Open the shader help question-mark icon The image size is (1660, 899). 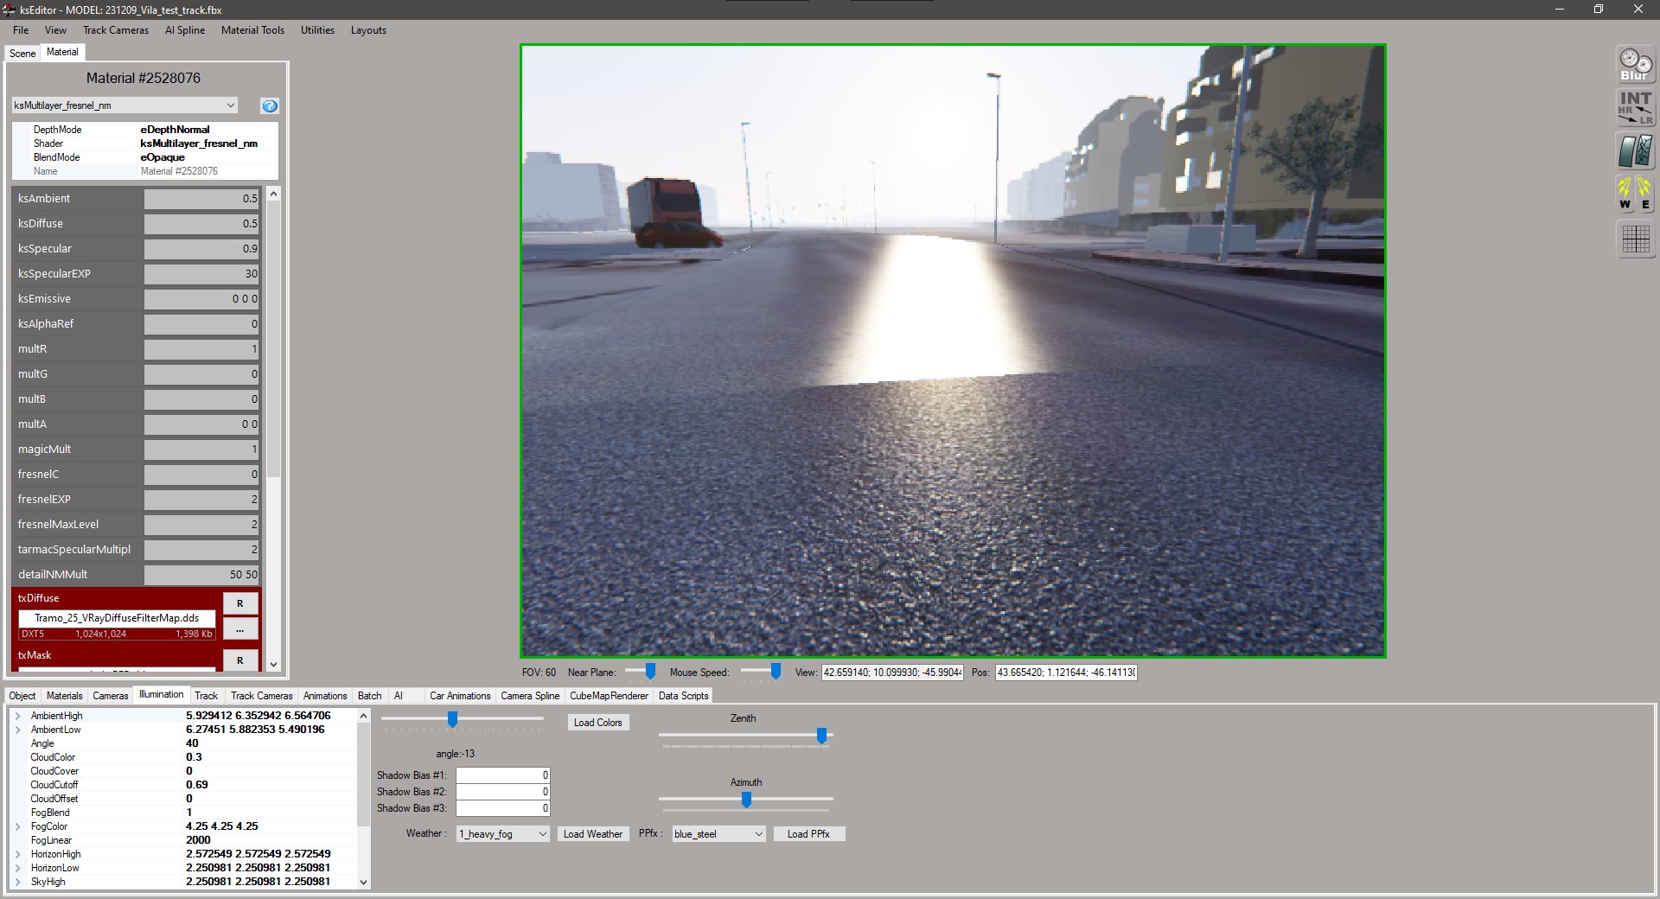coord(270,105)
